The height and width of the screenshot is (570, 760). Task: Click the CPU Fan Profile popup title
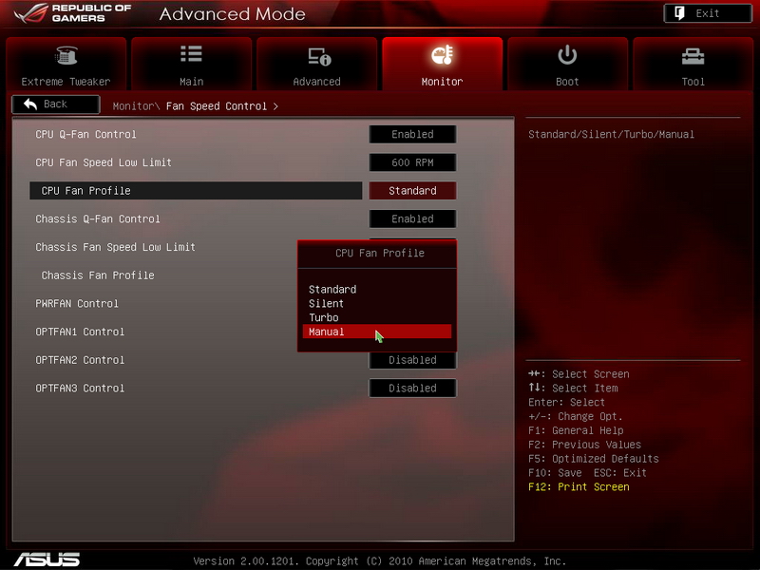coord(380,253)
